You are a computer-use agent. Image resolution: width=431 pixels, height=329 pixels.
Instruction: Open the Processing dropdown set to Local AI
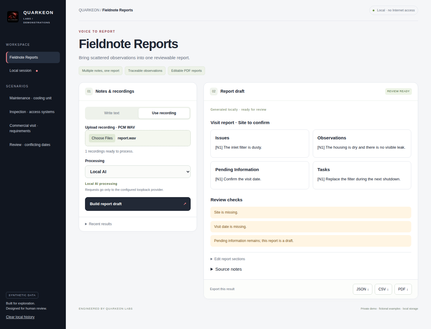(x=138, y=172)
